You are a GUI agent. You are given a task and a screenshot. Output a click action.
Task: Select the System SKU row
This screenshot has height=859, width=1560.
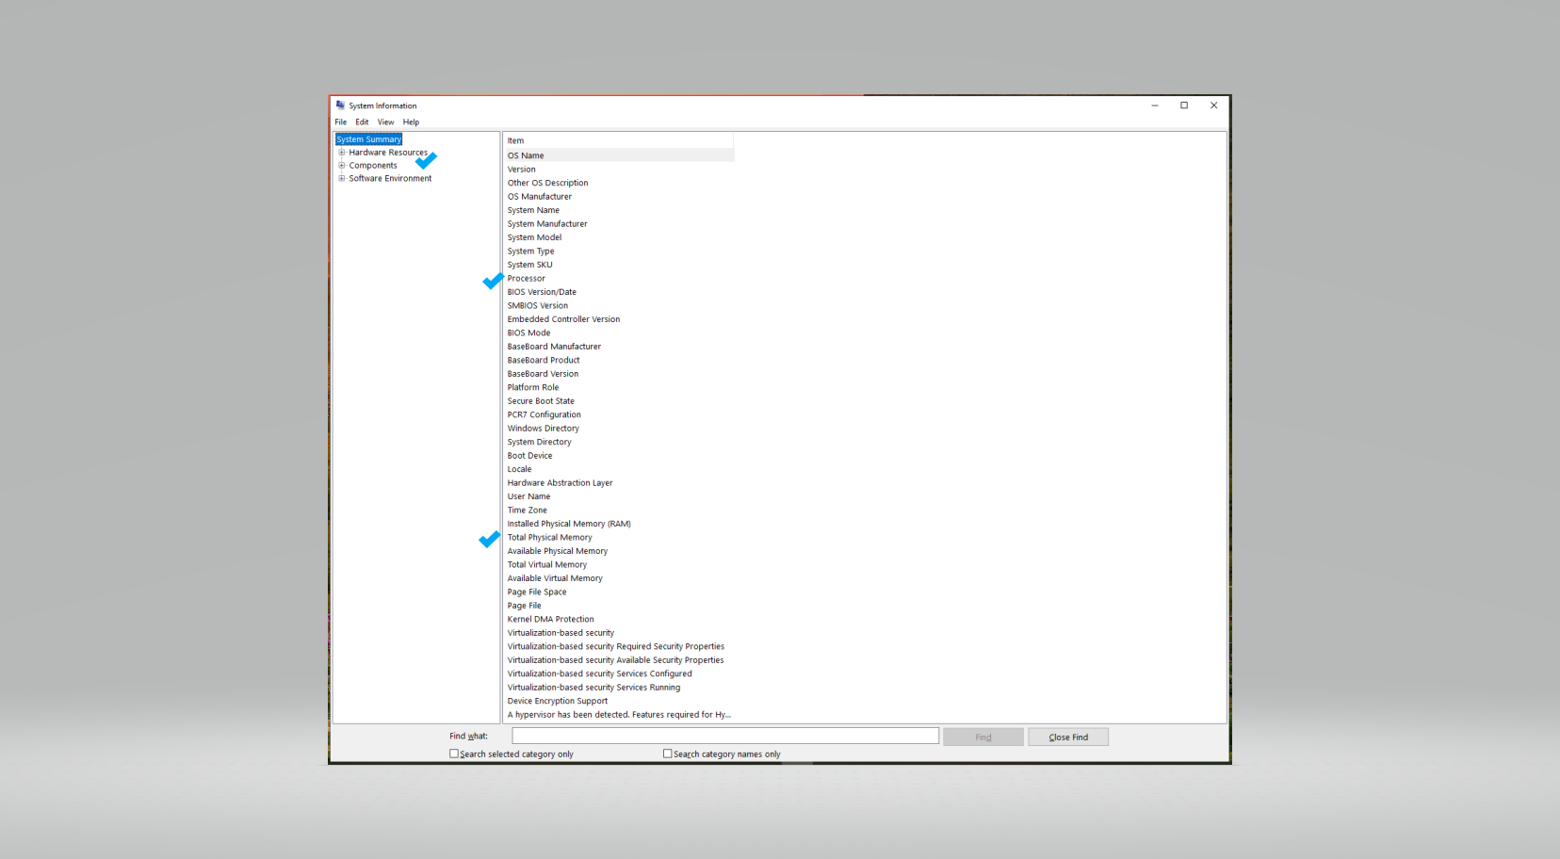tap(619, 266)
